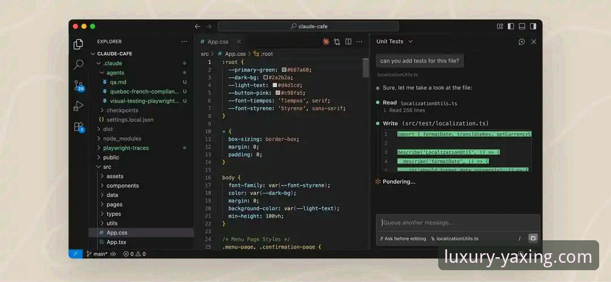
Task: Open App.tsx from the explorer
Action: (x=116, y=242)
